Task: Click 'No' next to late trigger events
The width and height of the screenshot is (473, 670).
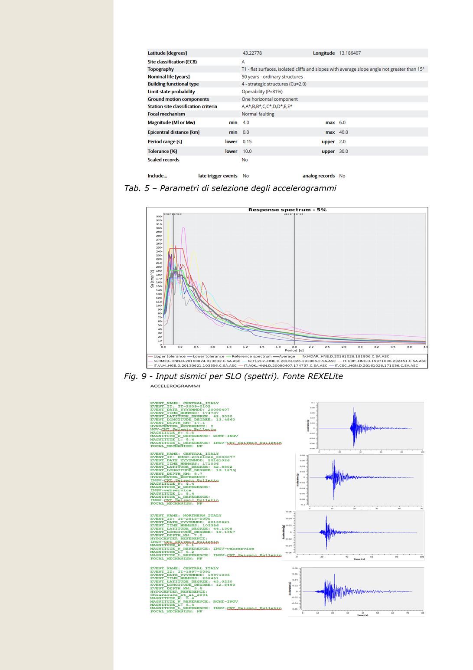Action: click(246, 176)
